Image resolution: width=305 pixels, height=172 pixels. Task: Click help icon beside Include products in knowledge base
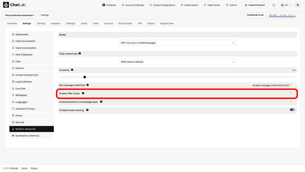tap(101, 102)
